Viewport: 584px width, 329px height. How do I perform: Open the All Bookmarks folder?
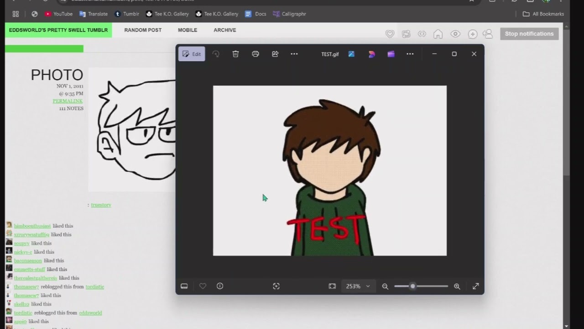(543, 14)
